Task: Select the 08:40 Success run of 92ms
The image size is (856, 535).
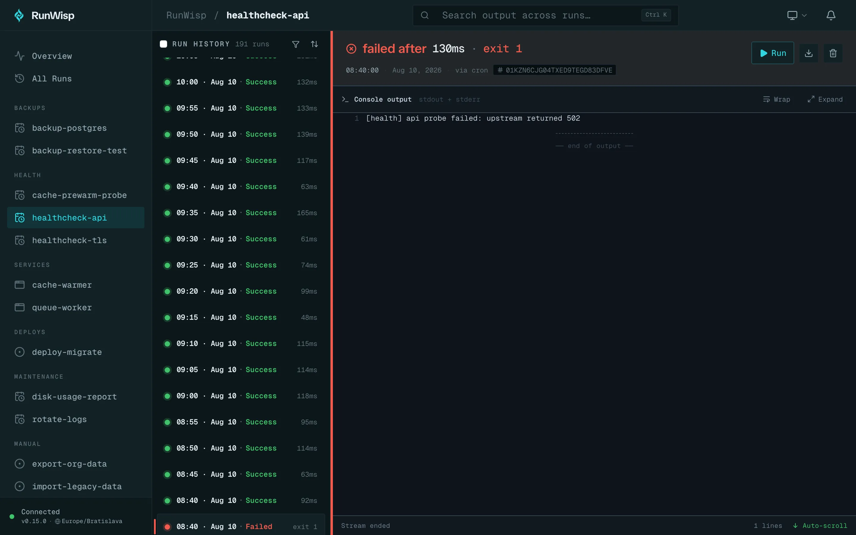Action: (240, 501)
